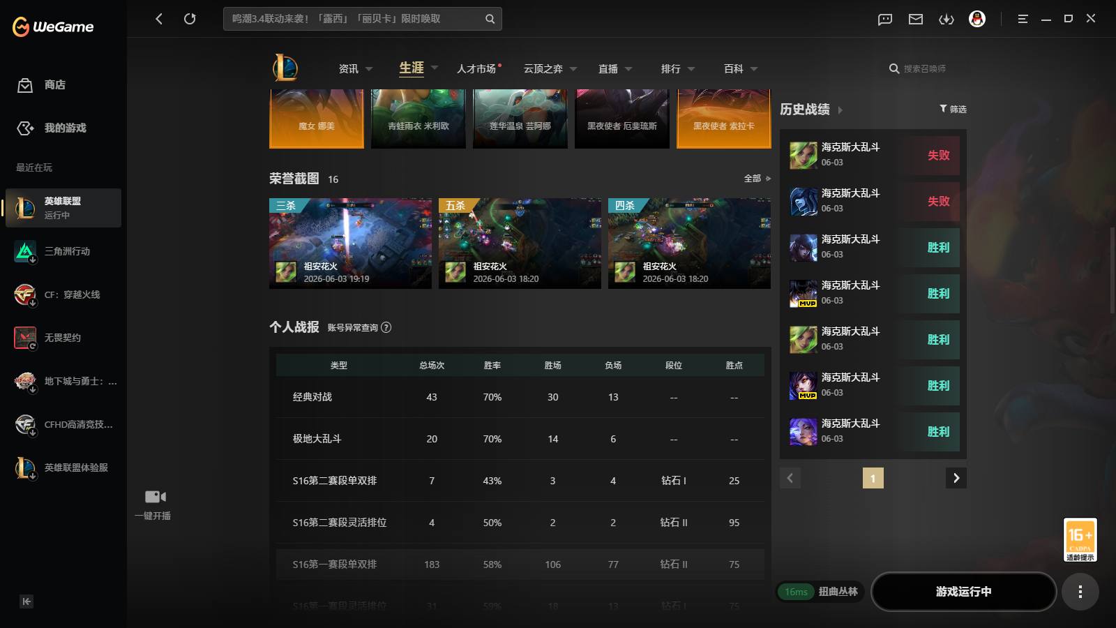Open the chat messages icon
Image resolution: width=1116 pixels, height=628 pixels.
tap(885, 20)
